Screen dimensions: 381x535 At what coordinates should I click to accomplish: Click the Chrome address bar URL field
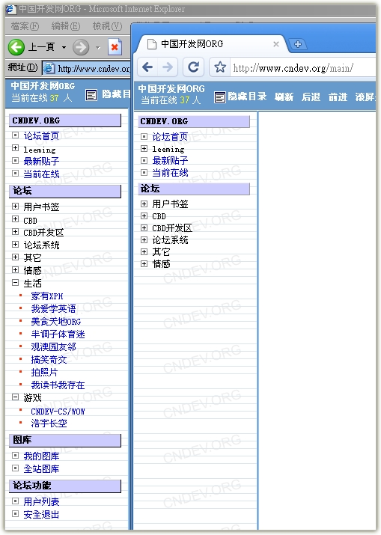click(x=303, y=68)
